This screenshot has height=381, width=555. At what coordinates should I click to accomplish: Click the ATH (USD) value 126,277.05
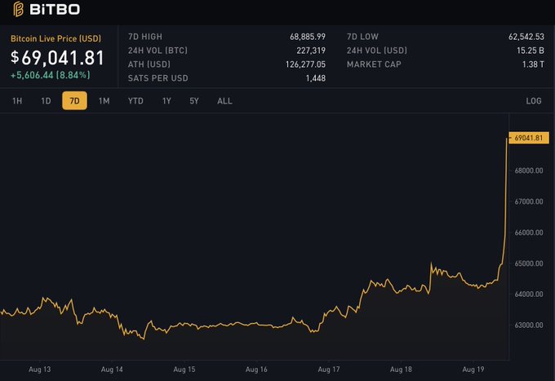(x=305, y=64)
